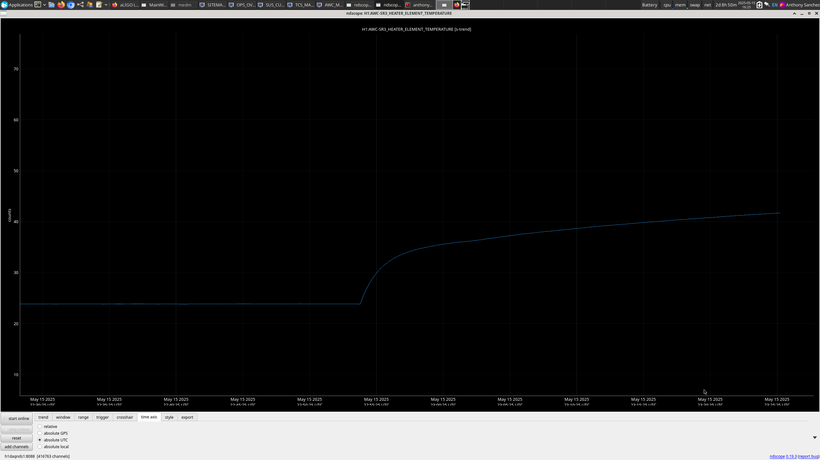Select the relative time axis radio button

pos(40,426)
